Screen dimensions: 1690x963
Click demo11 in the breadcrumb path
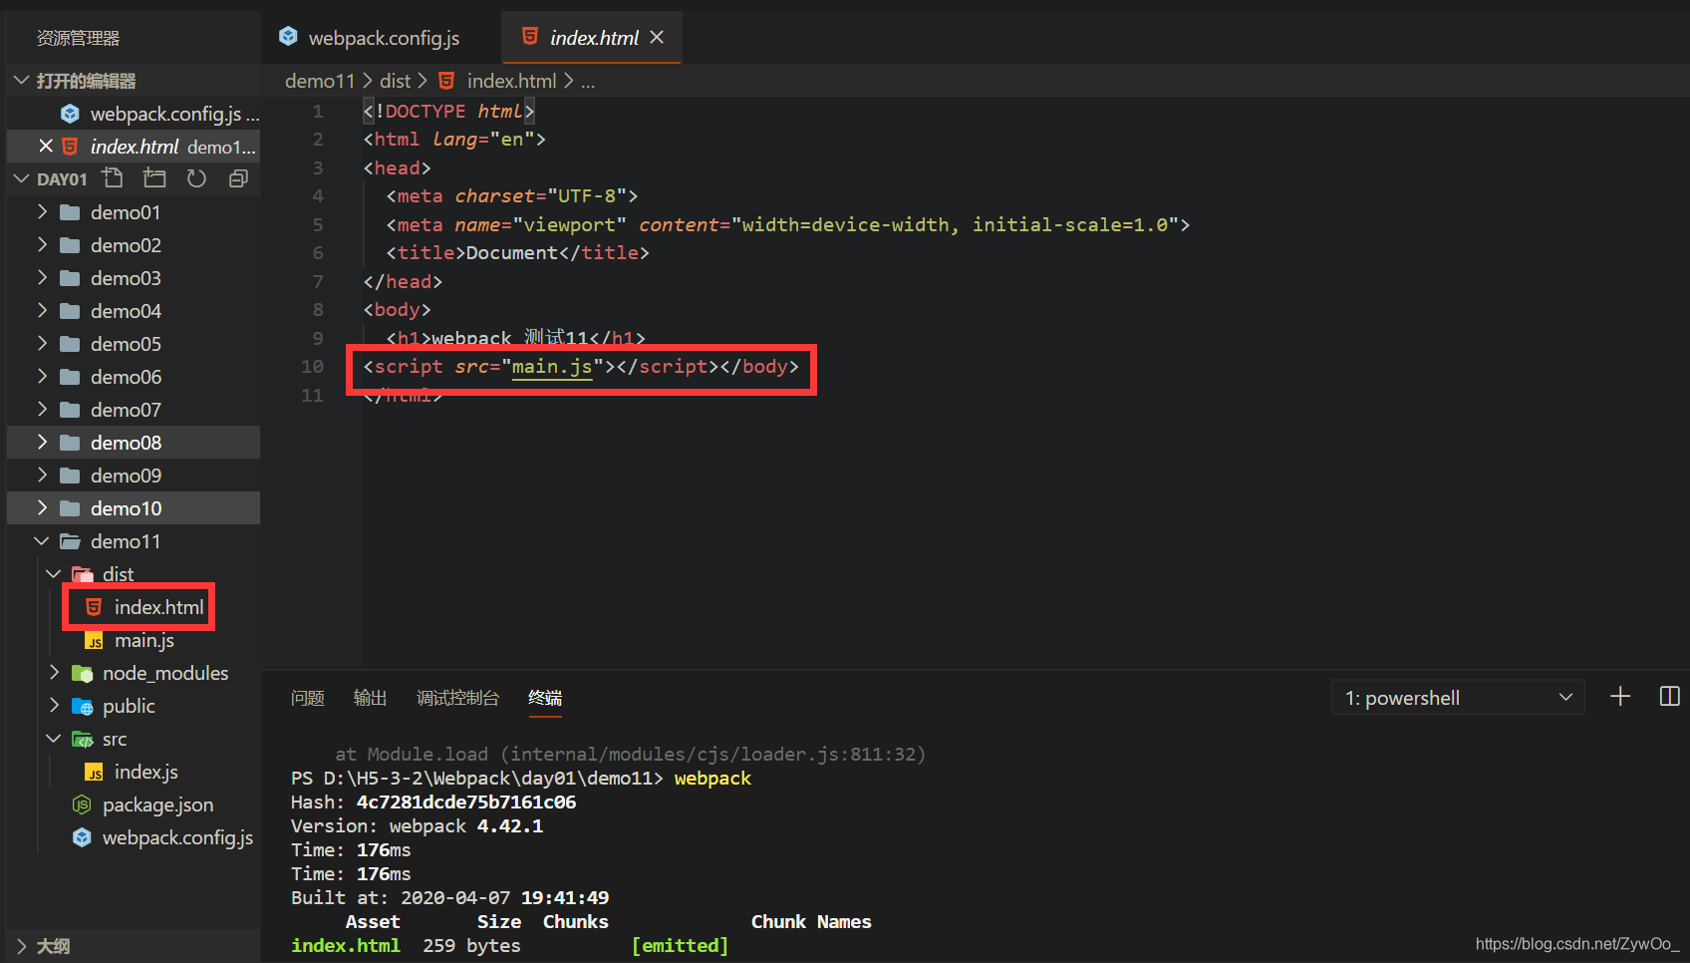(320, 81)
